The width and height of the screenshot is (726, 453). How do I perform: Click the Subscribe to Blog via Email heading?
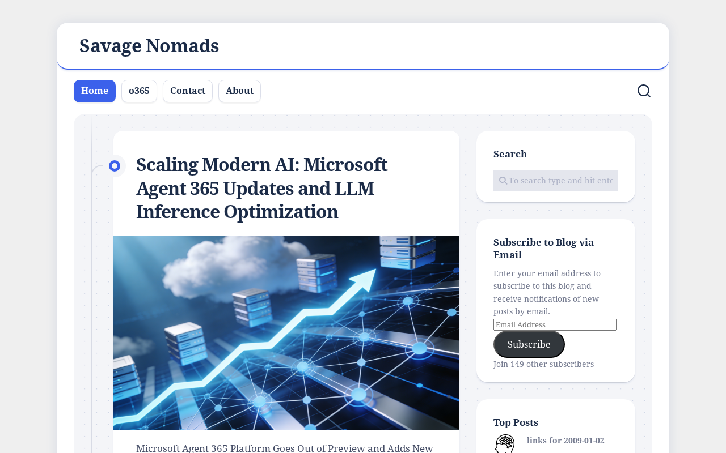point(543,249)
